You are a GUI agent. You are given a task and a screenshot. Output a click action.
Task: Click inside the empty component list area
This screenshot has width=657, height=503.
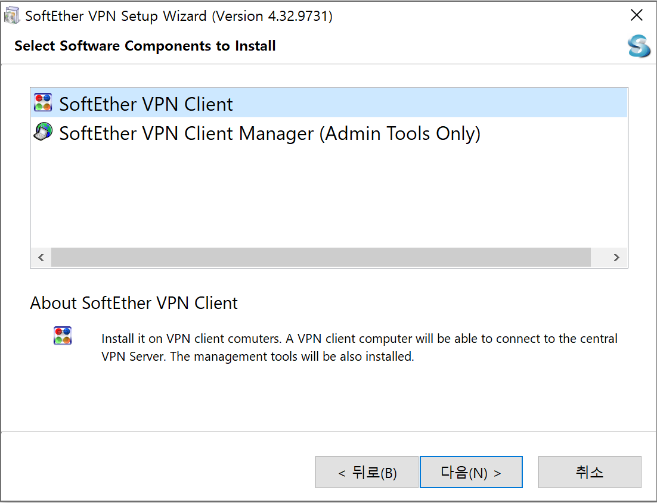(328, 196)
